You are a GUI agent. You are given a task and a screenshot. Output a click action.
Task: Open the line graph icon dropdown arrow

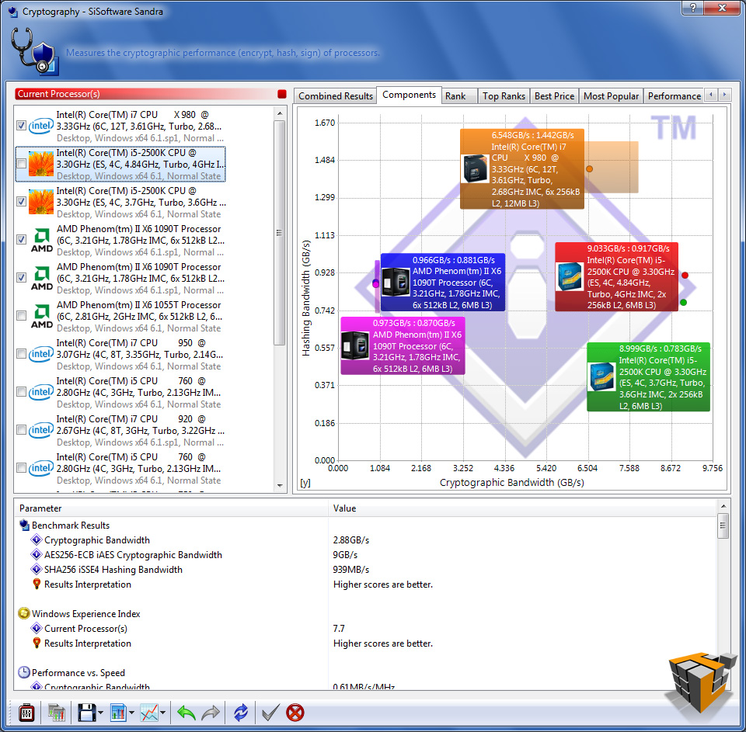click(x=162, y=713)
